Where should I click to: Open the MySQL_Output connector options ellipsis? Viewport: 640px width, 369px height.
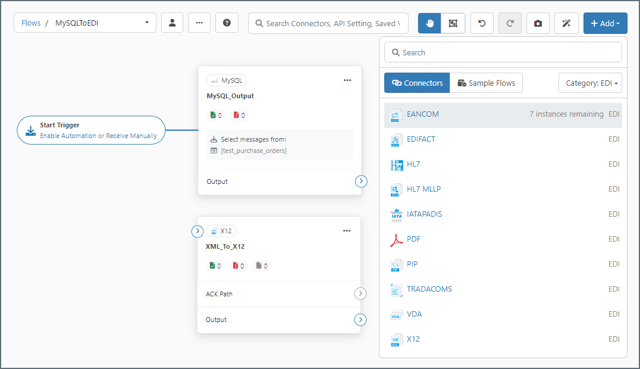pyautogui.click(x=347, y=80)
